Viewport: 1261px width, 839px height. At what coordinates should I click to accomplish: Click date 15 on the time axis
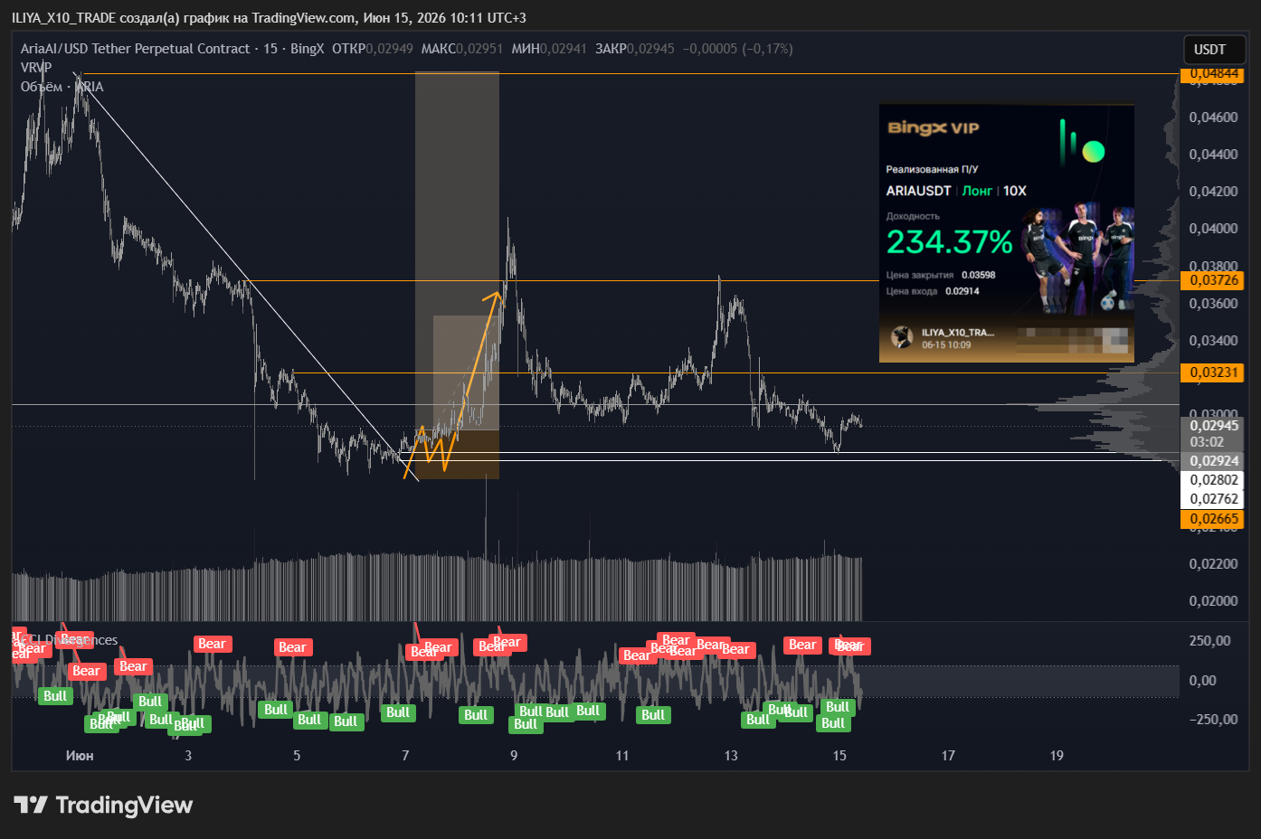click(x=839, y=756)
